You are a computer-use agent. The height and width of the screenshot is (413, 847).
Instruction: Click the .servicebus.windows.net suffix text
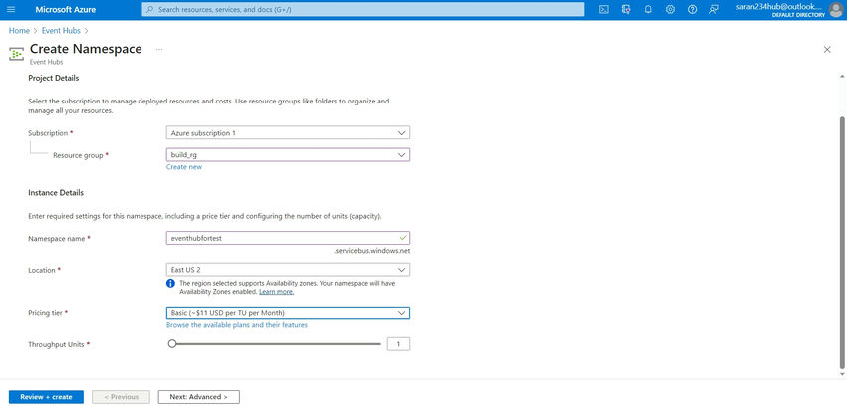coord(372,251)
